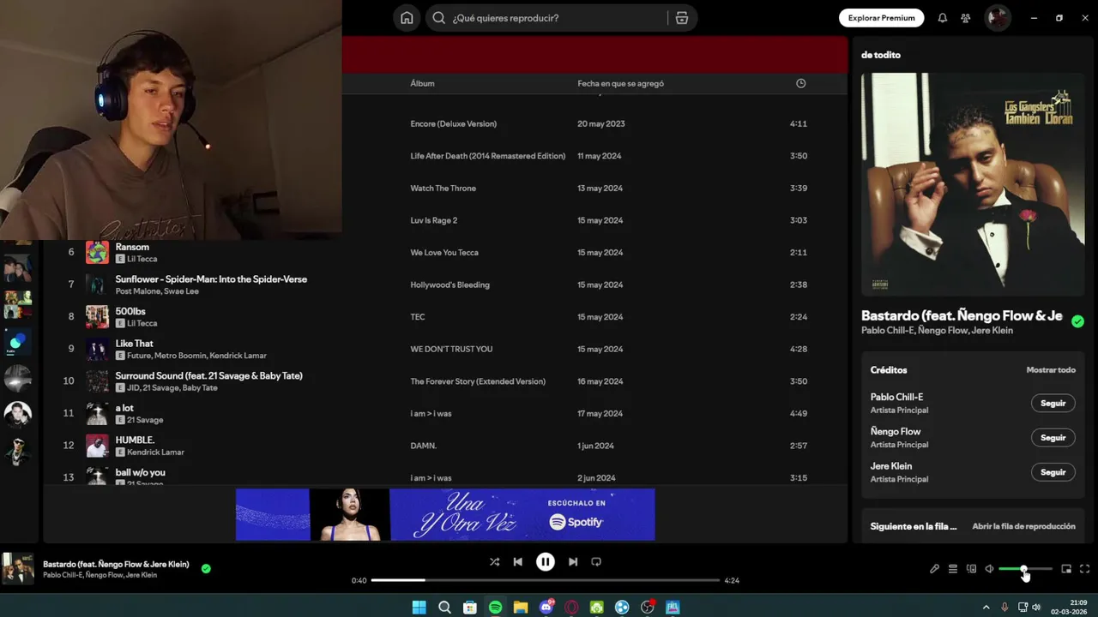Go to Spotify Home via the house icon
1098x617 pixels.
pos(407,18)
